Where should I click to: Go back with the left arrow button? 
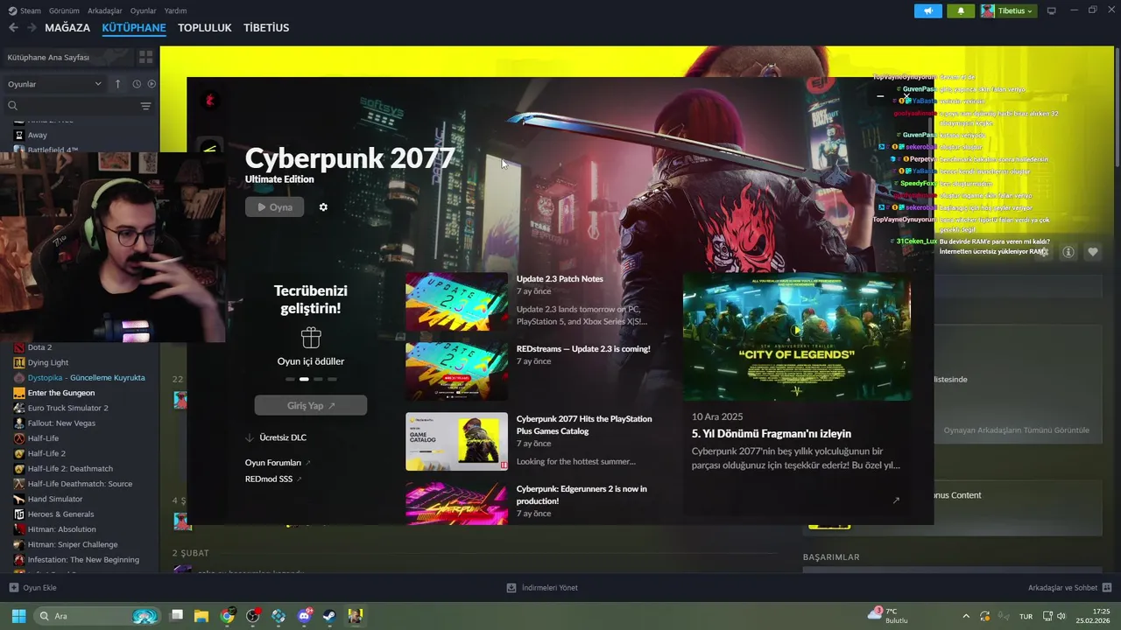13,28
